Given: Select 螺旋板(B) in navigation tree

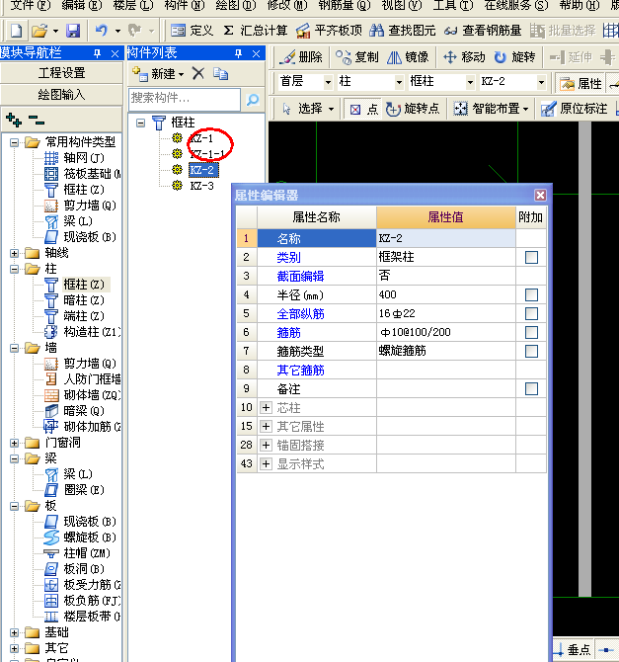Looking at the screenshot, I should [90, 538].
